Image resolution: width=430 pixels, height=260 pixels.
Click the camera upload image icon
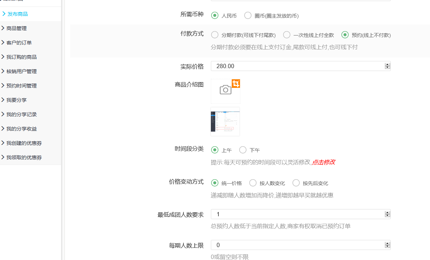[x=225, y=90]
